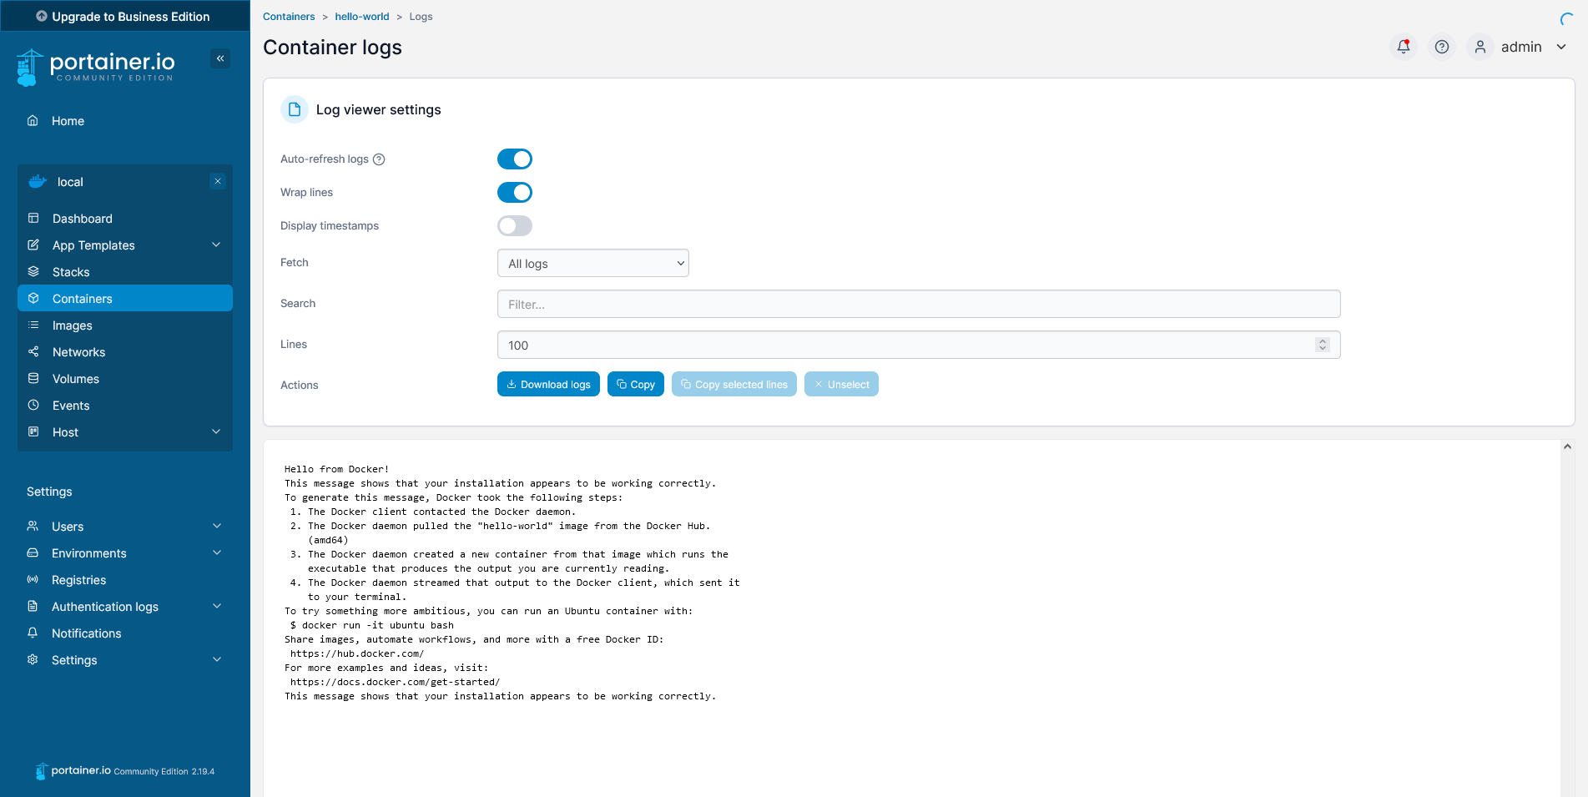Image resolution: width=1588 pixels, height=797 pixels.
Task: Click the Volumes database icon
Action: pos(33,378)
